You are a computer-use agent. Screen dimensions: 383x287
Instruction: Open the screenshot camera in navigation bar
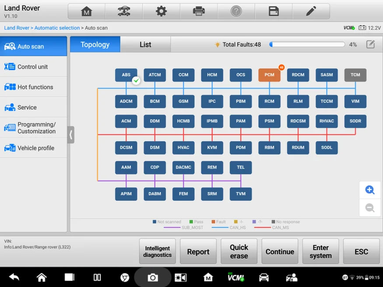[152, 277]
